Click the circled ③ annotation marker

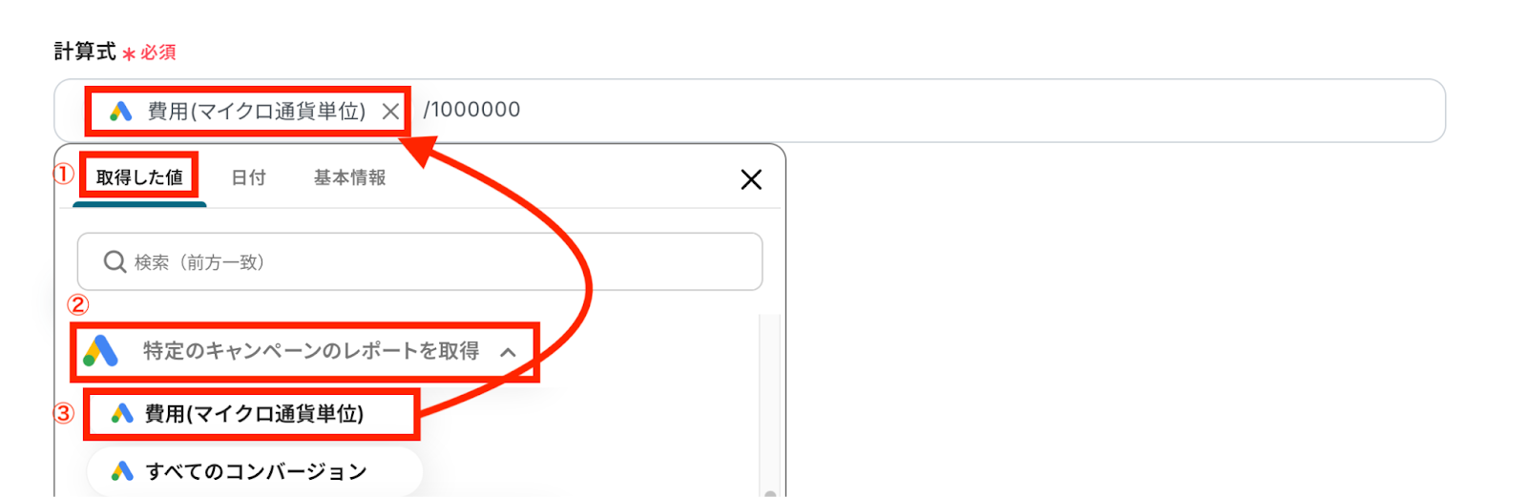click(64, 413)
